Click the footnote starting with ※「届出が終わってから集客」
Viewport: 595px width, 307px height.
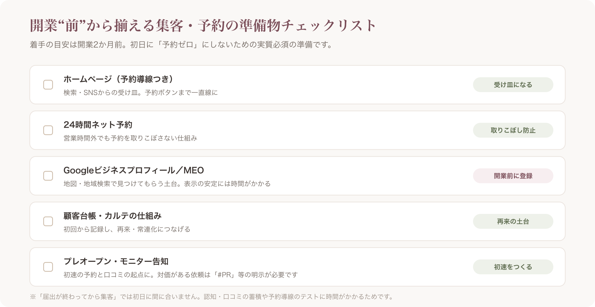click(x=212, y=297)
